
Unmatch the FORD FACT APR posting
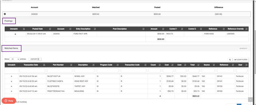15,34
